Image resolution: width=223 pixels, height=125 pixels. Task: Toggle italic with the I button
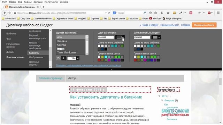pyautogui.click(x=63, y=58)
